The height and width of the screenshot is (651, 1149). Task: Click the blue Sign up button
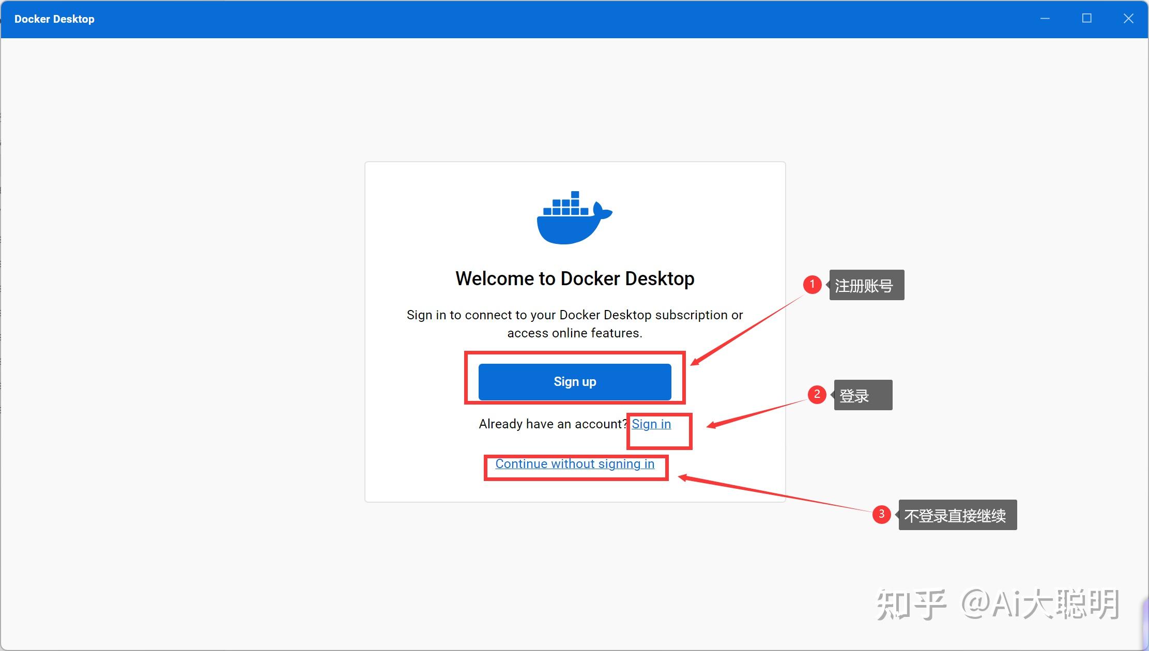(575, 382)
